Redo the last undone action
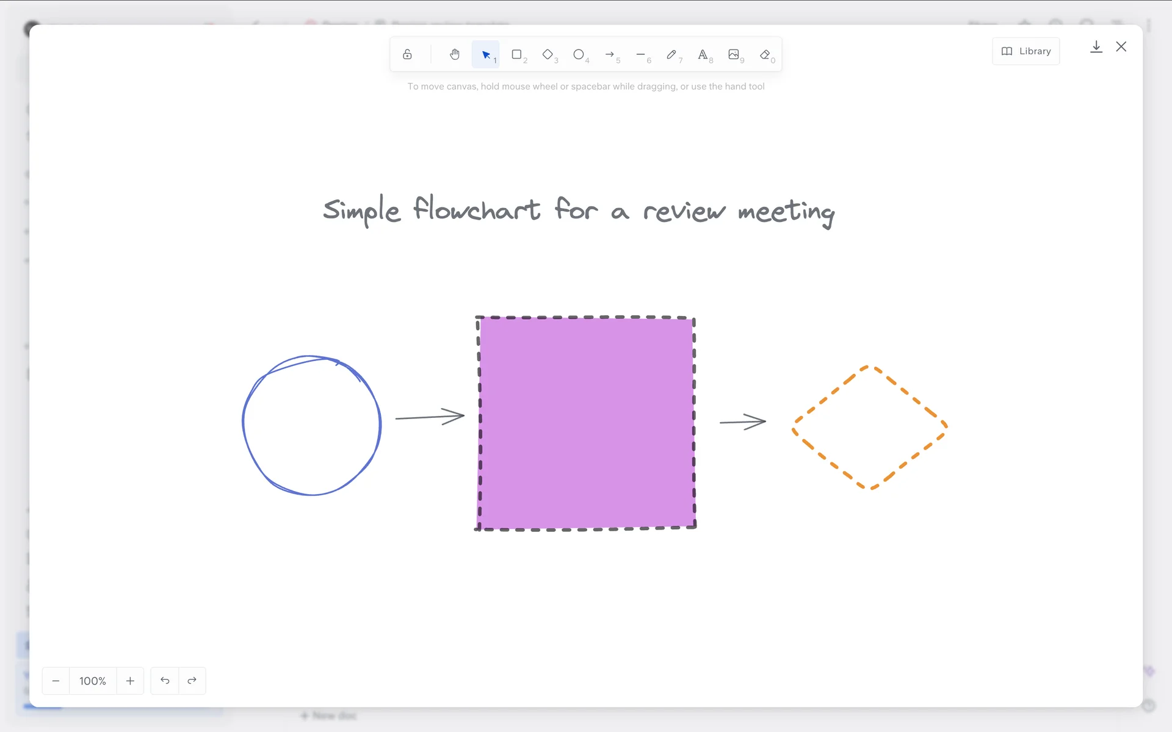1172x732 pixels. 192,681
